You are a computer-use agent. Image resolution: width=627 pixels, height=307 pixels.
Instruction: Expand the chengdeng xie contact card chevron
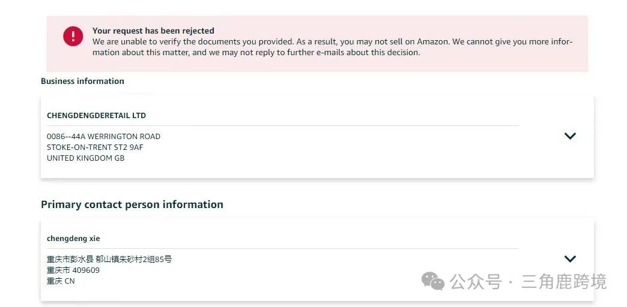[570, 259]
